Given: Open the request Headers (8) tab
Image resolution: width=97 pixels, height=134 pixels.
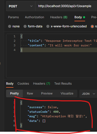Looking at the screenshot, I should click(59, 17).
